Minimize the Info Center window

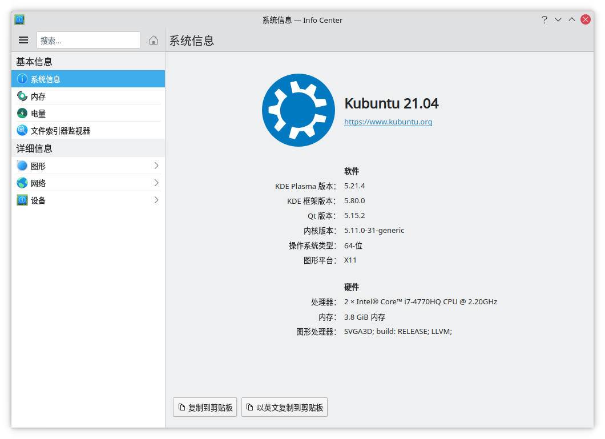pos(558,19)
